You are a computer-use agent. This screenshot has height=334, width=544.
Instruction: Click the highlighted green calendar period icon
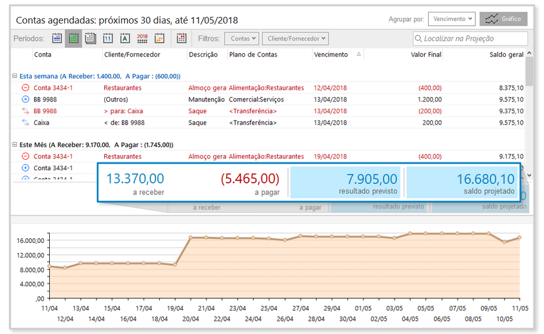tap(73, 39)
